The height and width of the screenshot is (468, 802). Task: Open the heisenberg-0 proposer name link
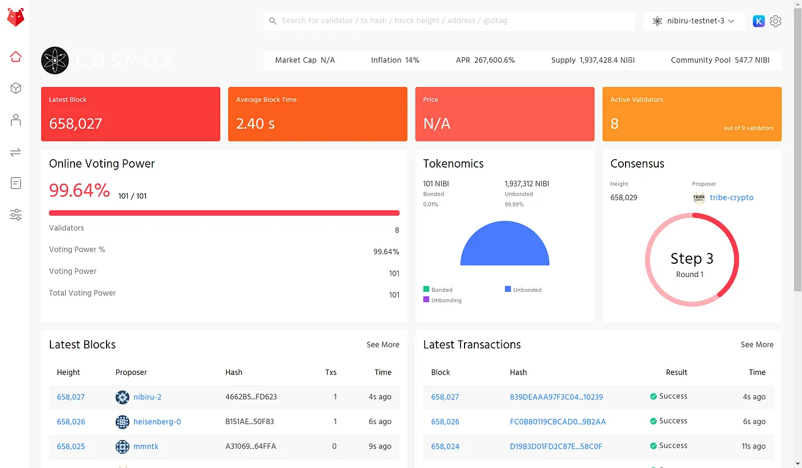click(157, 422)
